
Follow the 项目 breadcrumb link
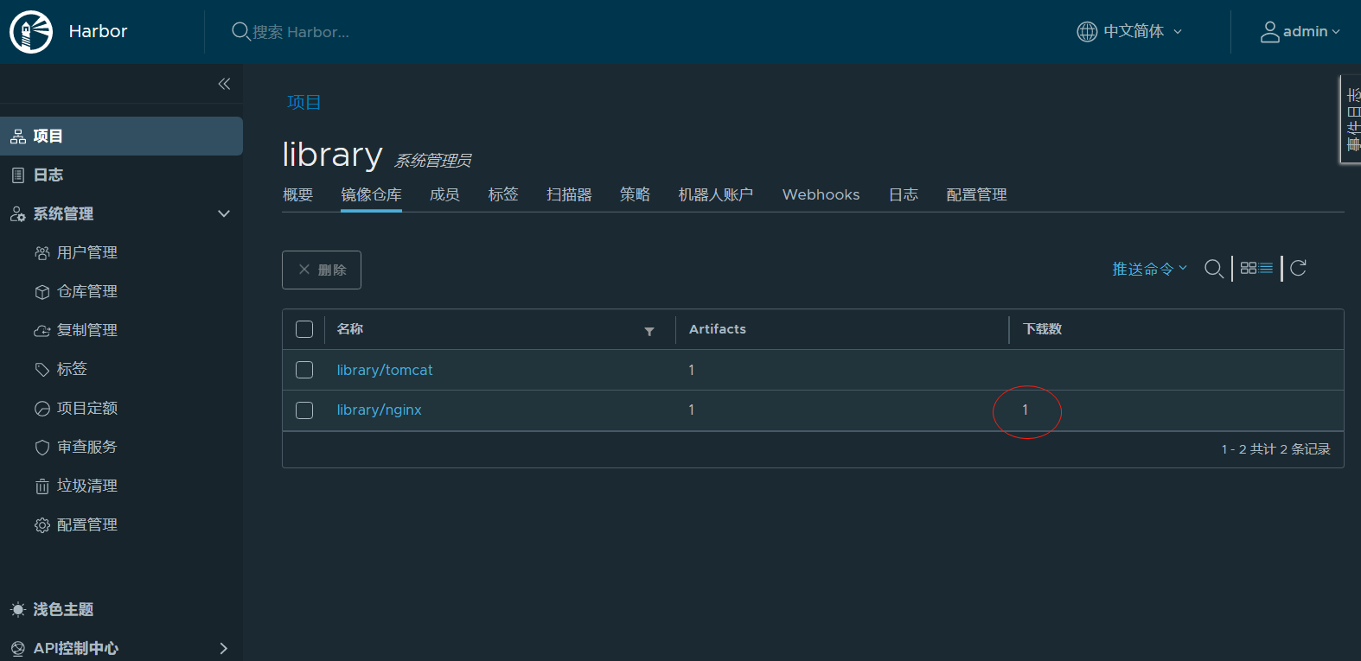click(x=304, y=103)
